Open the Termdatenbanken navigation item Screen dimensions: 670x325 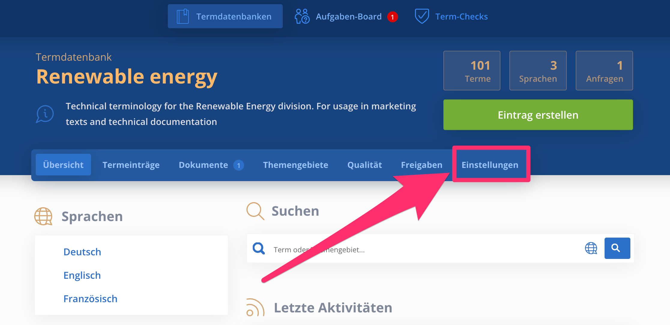coord(225,16)
